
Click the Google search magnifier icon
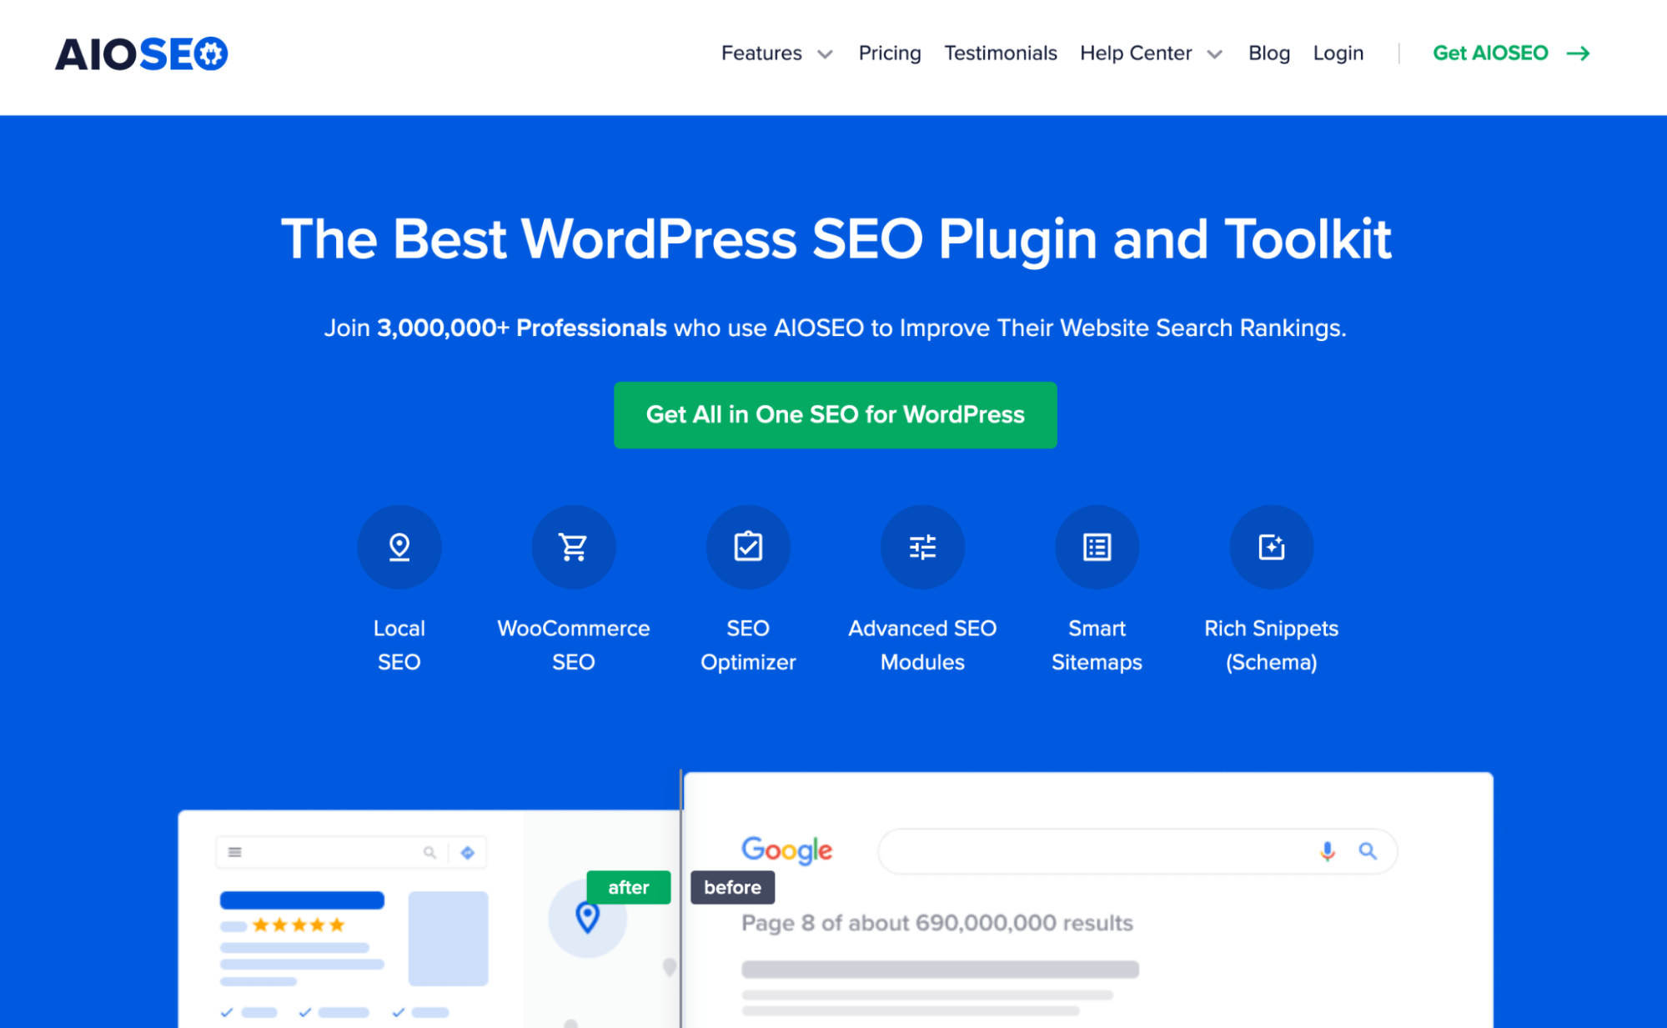[x=1368, y=850]
